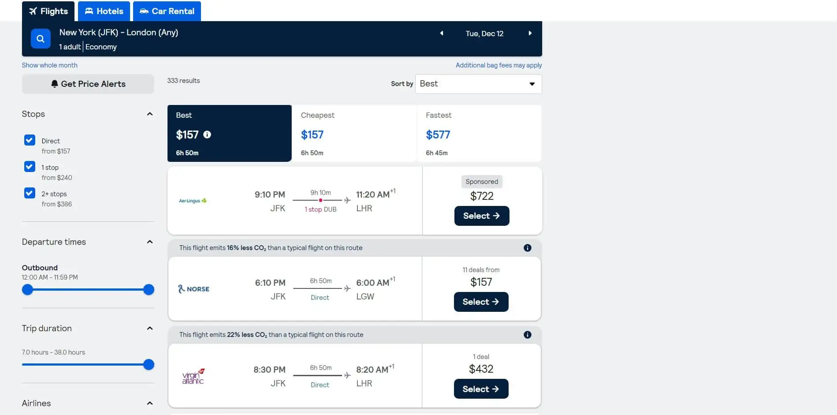Select the Fastest $577 tab
The image size is (837, 415).
tap(479, 133)
